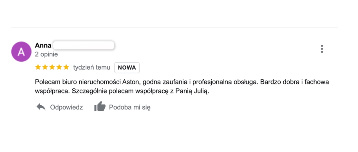Screen dimensions: 358x152
Task: Click the thumbs-up like icon
Action: [x=100, y=106]
